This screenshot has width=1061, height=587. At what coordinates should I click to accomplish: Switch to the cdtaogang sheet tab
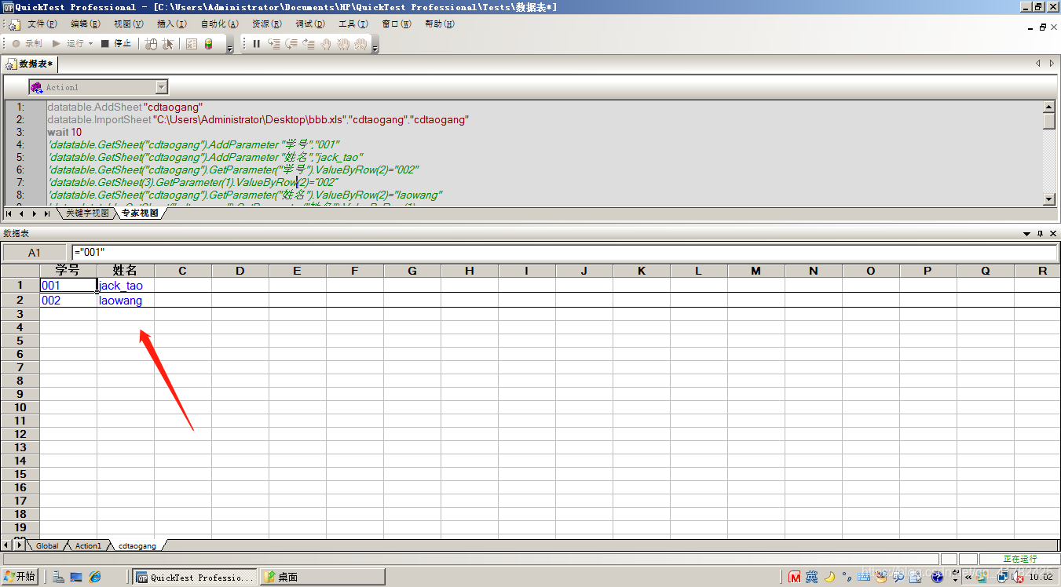pyautogui.click(x=137, y=545)
